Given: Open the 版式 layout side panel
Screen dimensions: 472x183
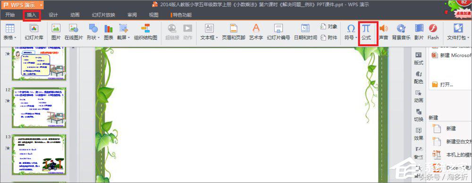Looking at the screenshot, I should point(418,59).
